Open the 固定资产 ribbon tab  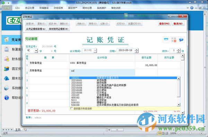click(73, 8)
